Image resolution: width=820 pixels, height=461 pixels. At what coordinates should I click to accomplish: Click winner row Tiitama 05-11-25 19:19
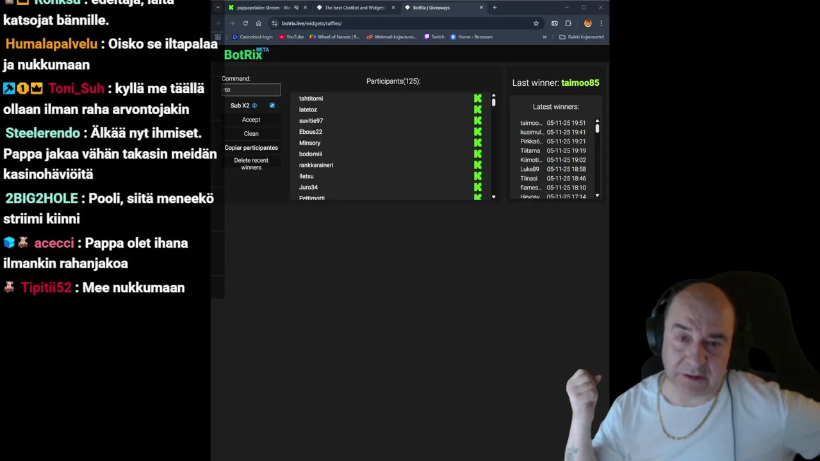coord(553,150)
